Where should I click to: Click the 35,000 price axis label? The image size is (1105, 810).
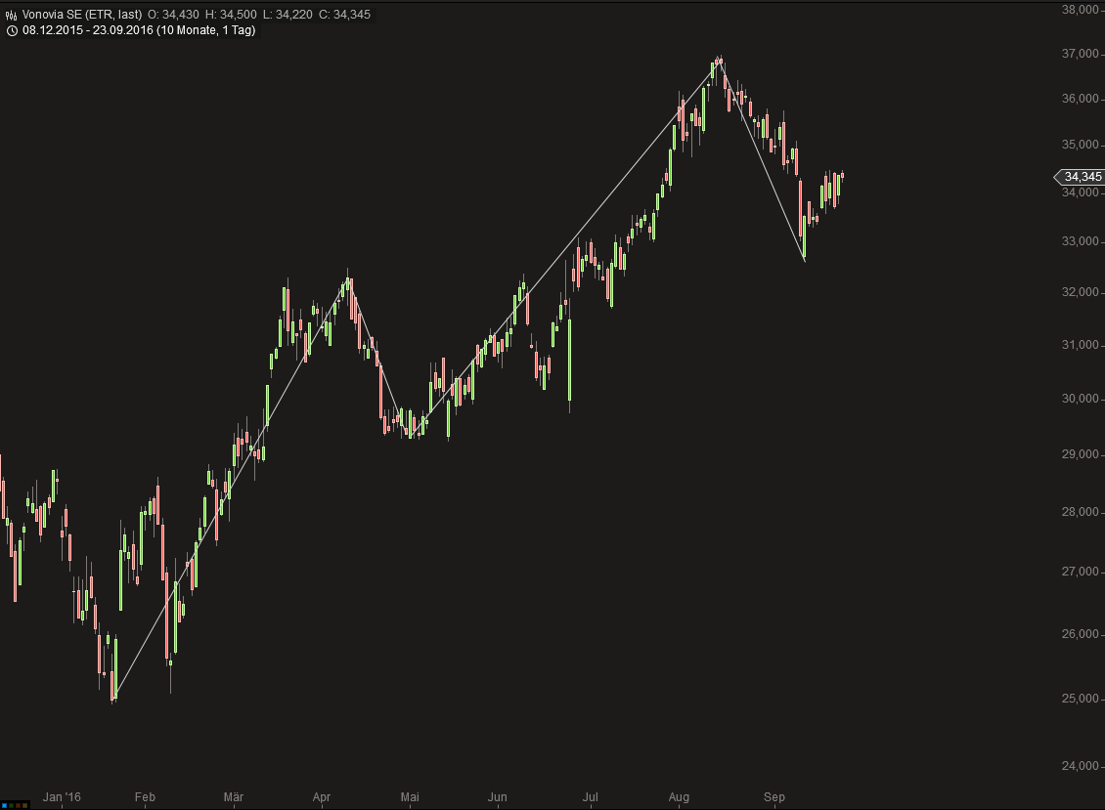pos(1081,145)
